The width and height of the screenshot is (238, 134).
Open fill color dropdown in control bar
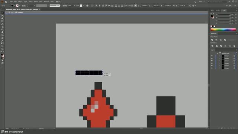point(15,6)
